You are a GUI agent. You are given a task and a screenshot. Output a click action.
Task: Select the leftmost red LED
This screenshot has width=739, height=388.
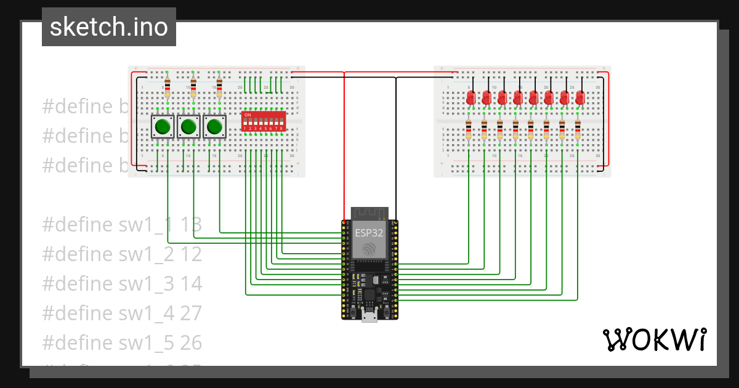(470, 97)
